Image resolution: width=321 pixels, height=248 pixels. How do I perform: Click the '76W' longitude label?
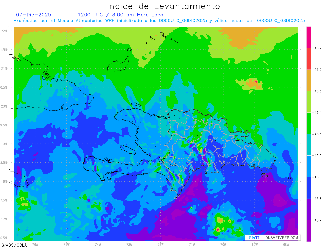click(35, 244)
